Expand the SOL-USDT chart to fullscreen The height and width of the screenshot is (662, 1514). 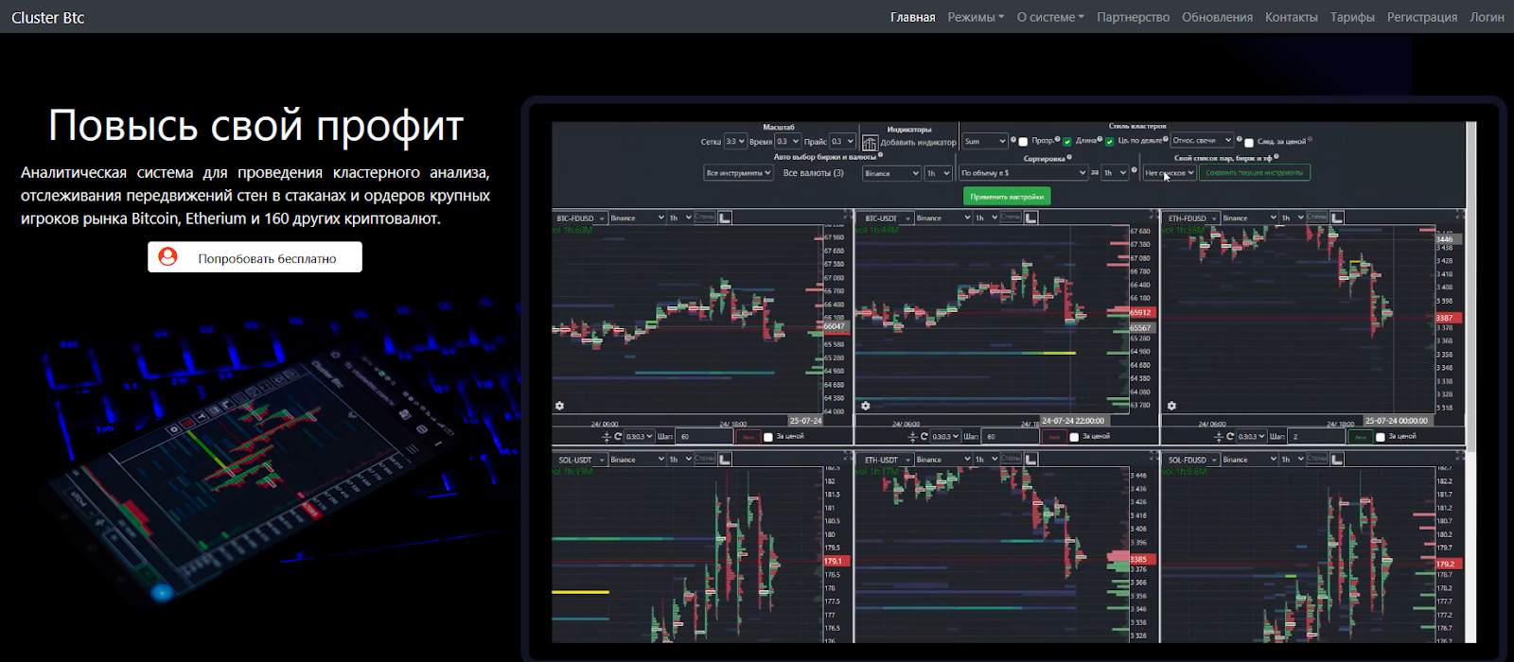(x=847, y=456)
